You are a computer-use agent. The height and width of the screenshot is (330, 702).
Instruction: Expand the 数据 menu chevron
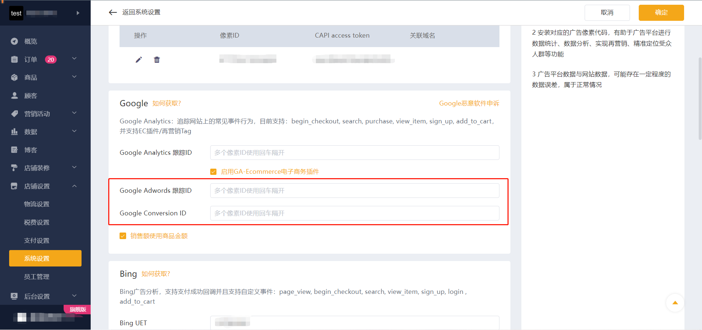[x=74, y=131]
